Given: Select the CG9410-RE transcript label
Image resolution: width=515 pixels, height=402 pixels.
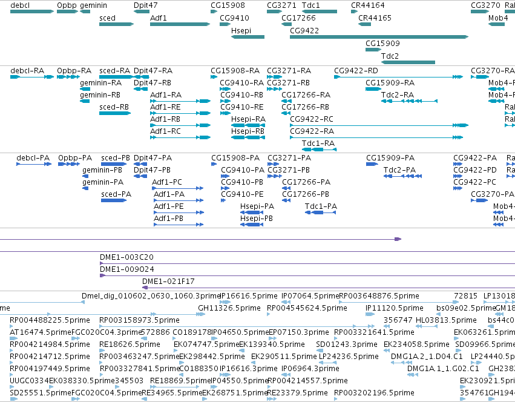Looking at the screenshot, I should click(241, 107).
